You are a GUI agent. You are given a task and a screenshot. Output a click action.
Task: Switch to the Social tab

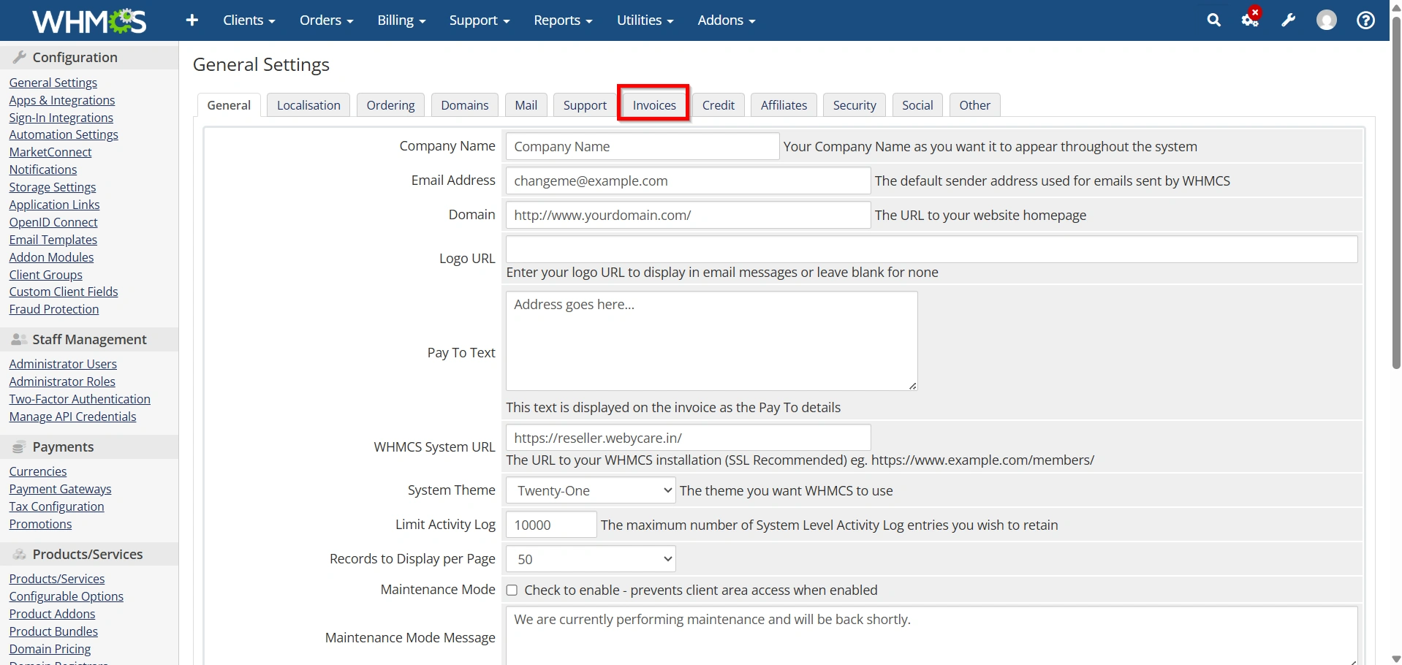click(x=917, y=105)
